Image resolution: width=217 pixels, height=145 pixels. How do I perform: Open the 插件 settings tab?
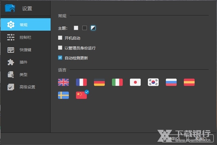pyautogui.click(x=26, y=62)
